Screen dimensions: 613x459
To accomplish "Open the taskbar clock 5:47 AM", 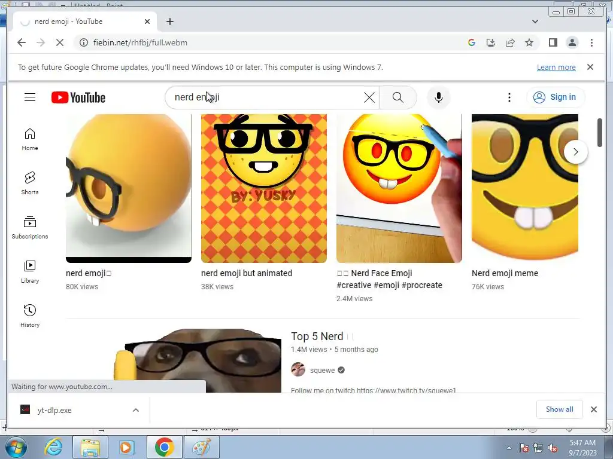I will (x=582, y=448).
